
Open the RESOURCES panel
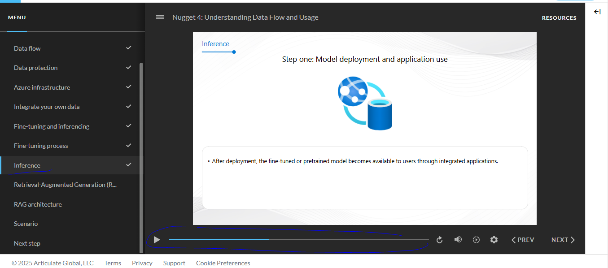coord(559,18)
